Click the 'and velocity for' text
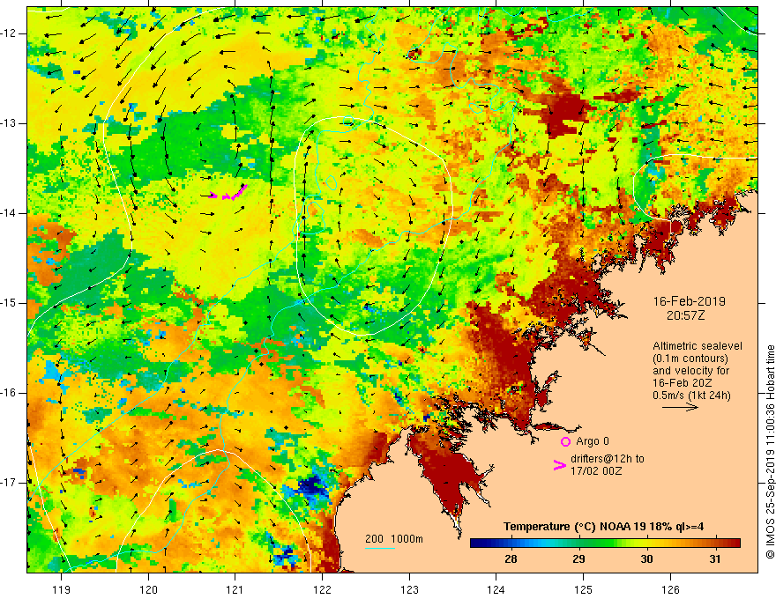The width and height of the screenshot is (776, 599). 690,371
